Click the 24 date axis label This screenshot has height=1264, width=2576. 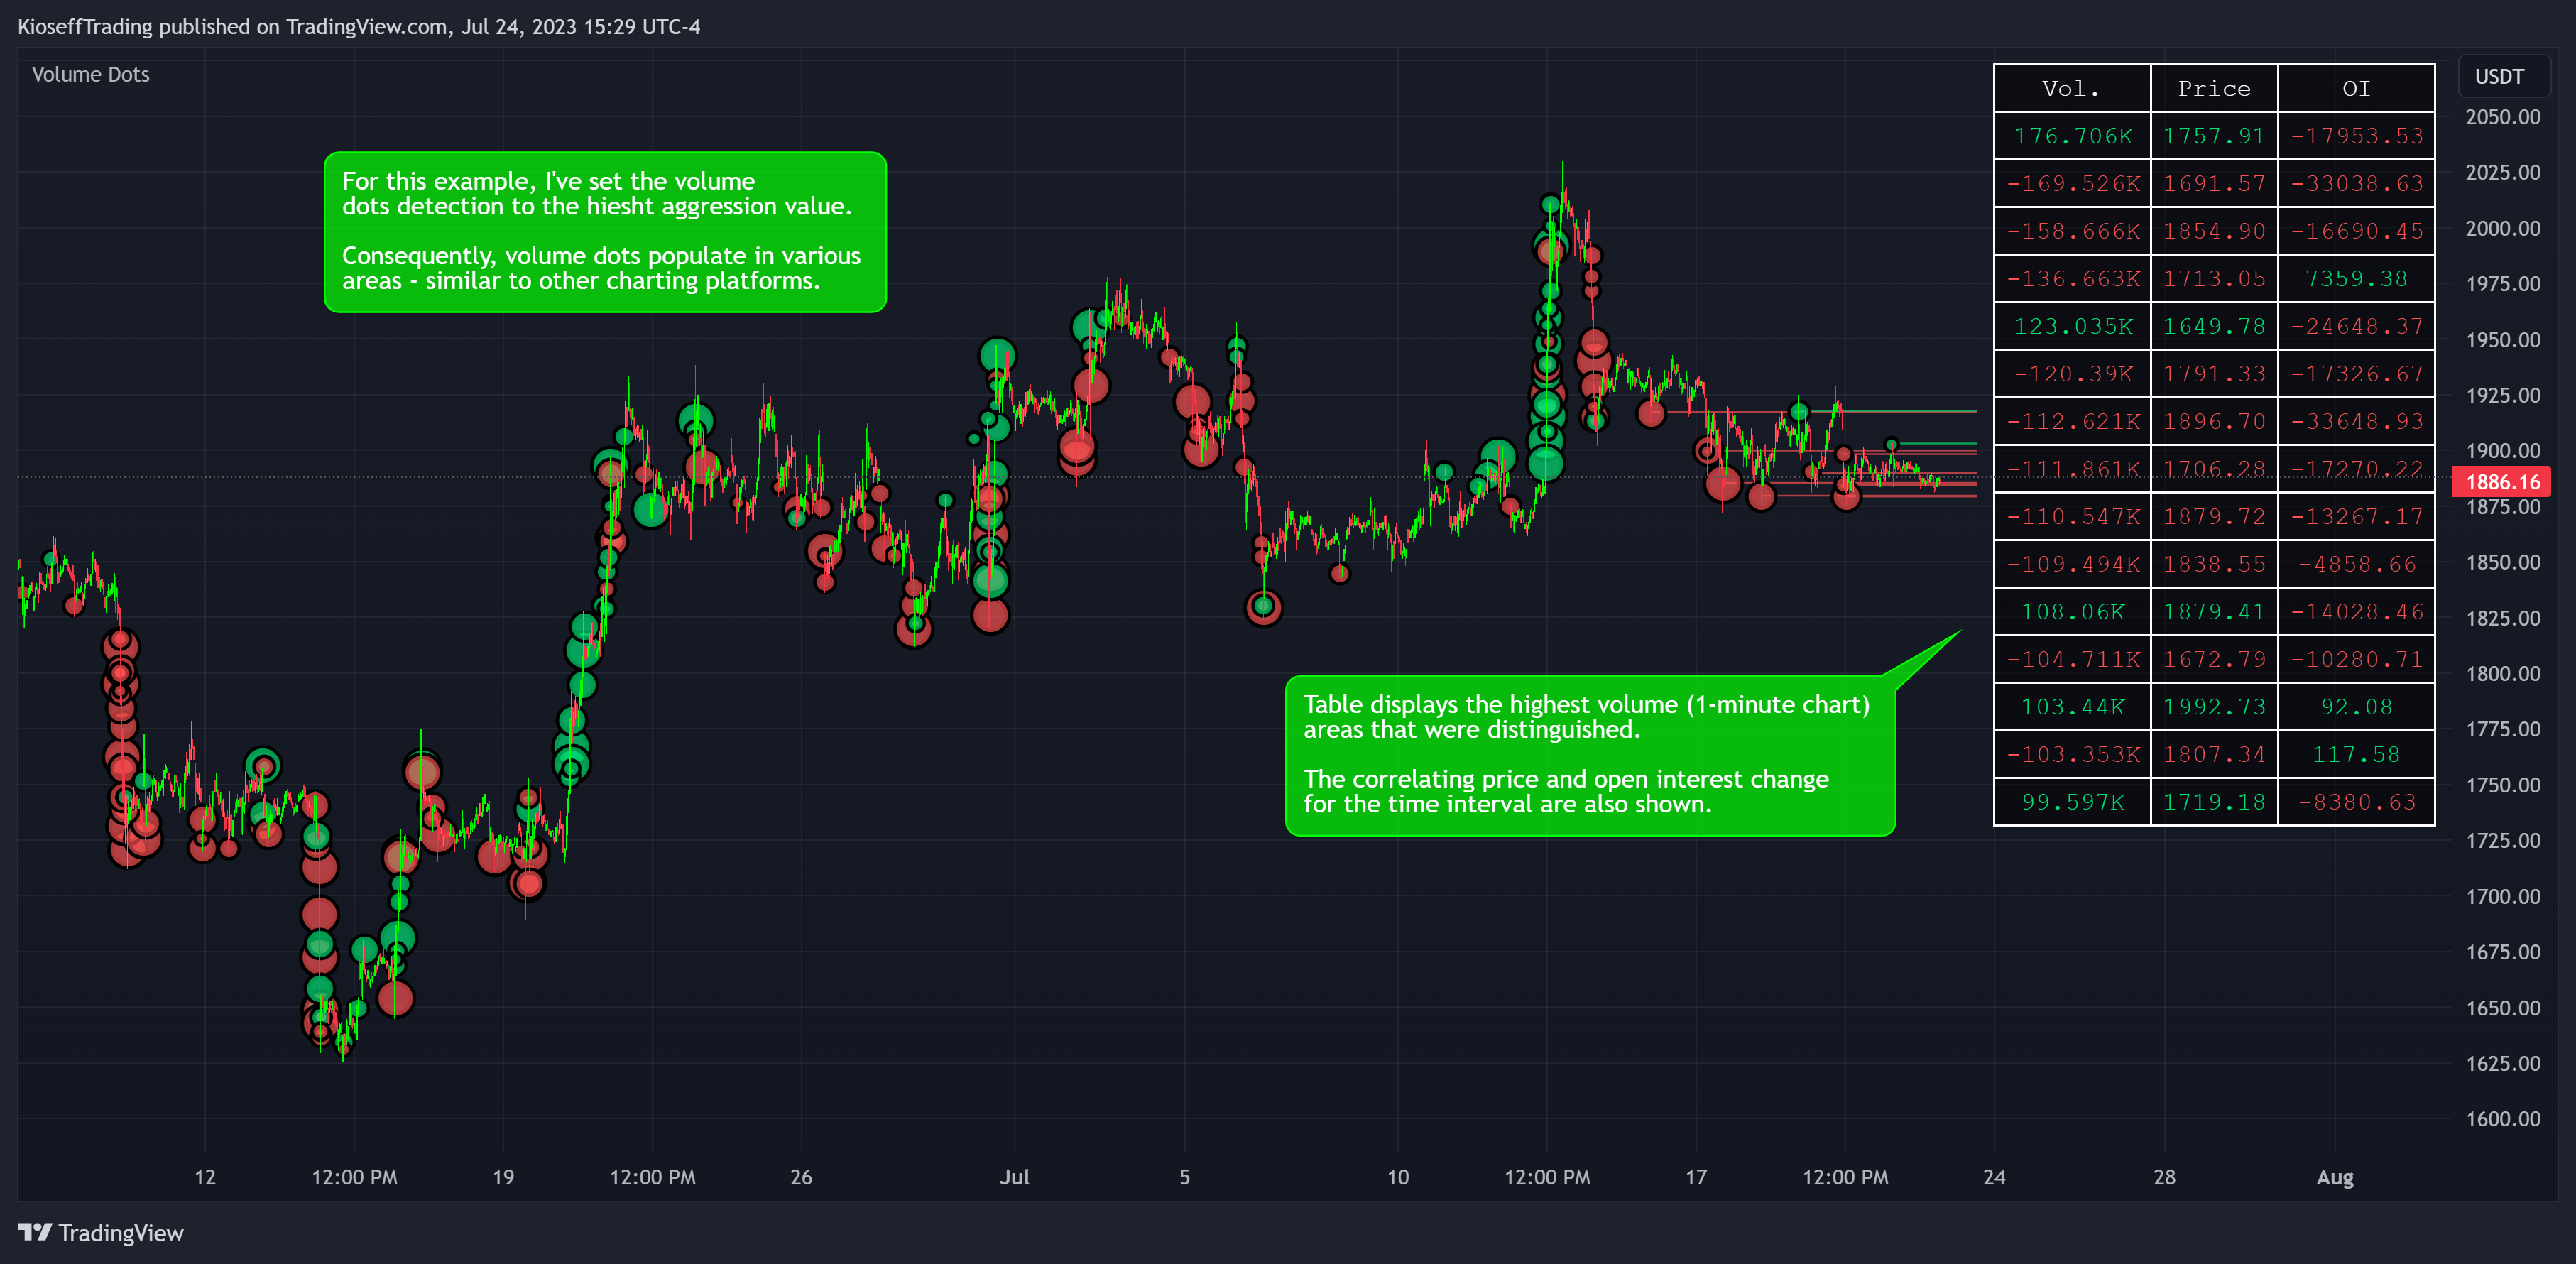(x=1994, y=1177)
